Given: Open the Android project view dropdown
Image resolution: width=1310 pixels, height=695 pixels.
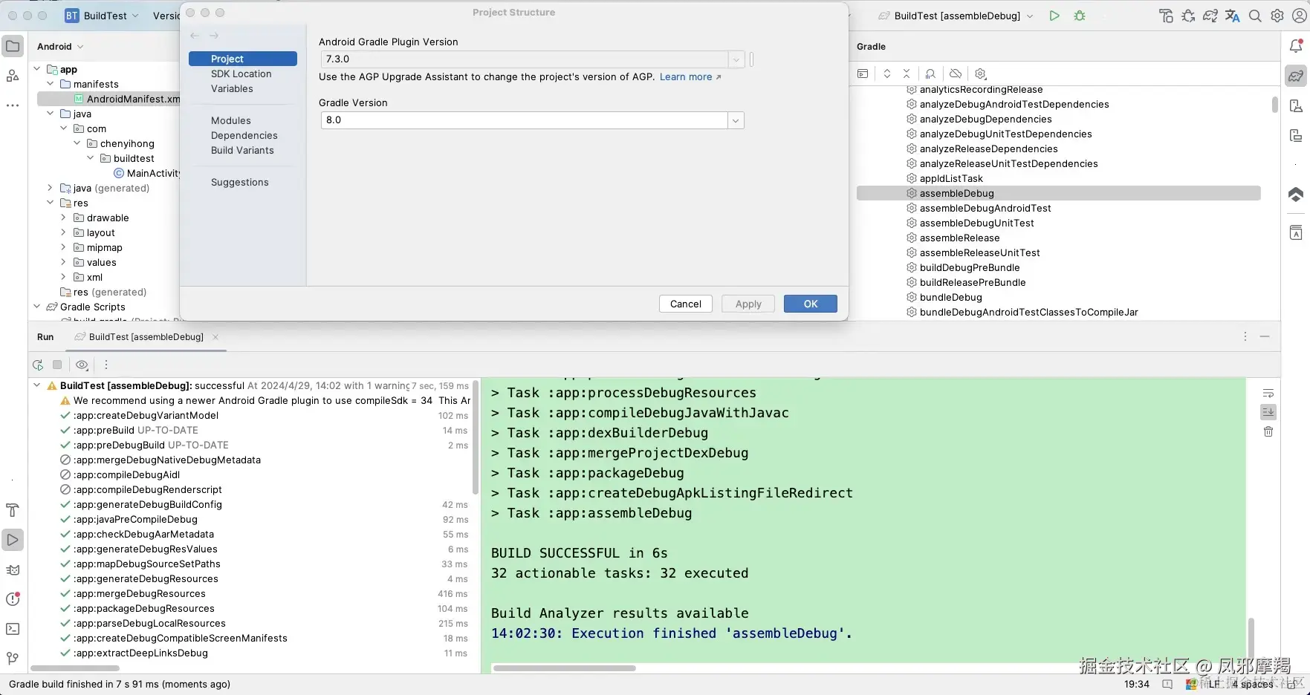Looking at the screenshot, I should click(60, 46).
